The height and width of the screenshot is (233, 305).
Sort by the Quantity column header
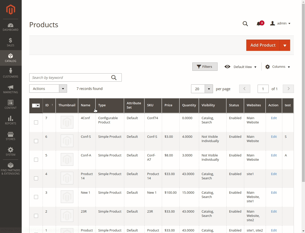[x=189, y=106]
